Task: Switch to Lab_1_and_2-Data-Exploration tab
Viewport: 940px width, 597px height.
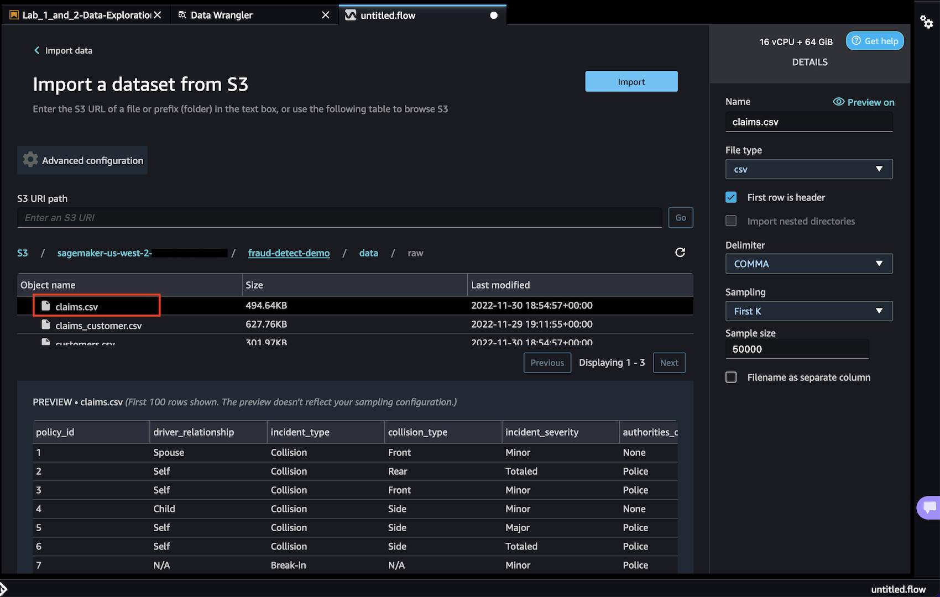Action: 86,15
